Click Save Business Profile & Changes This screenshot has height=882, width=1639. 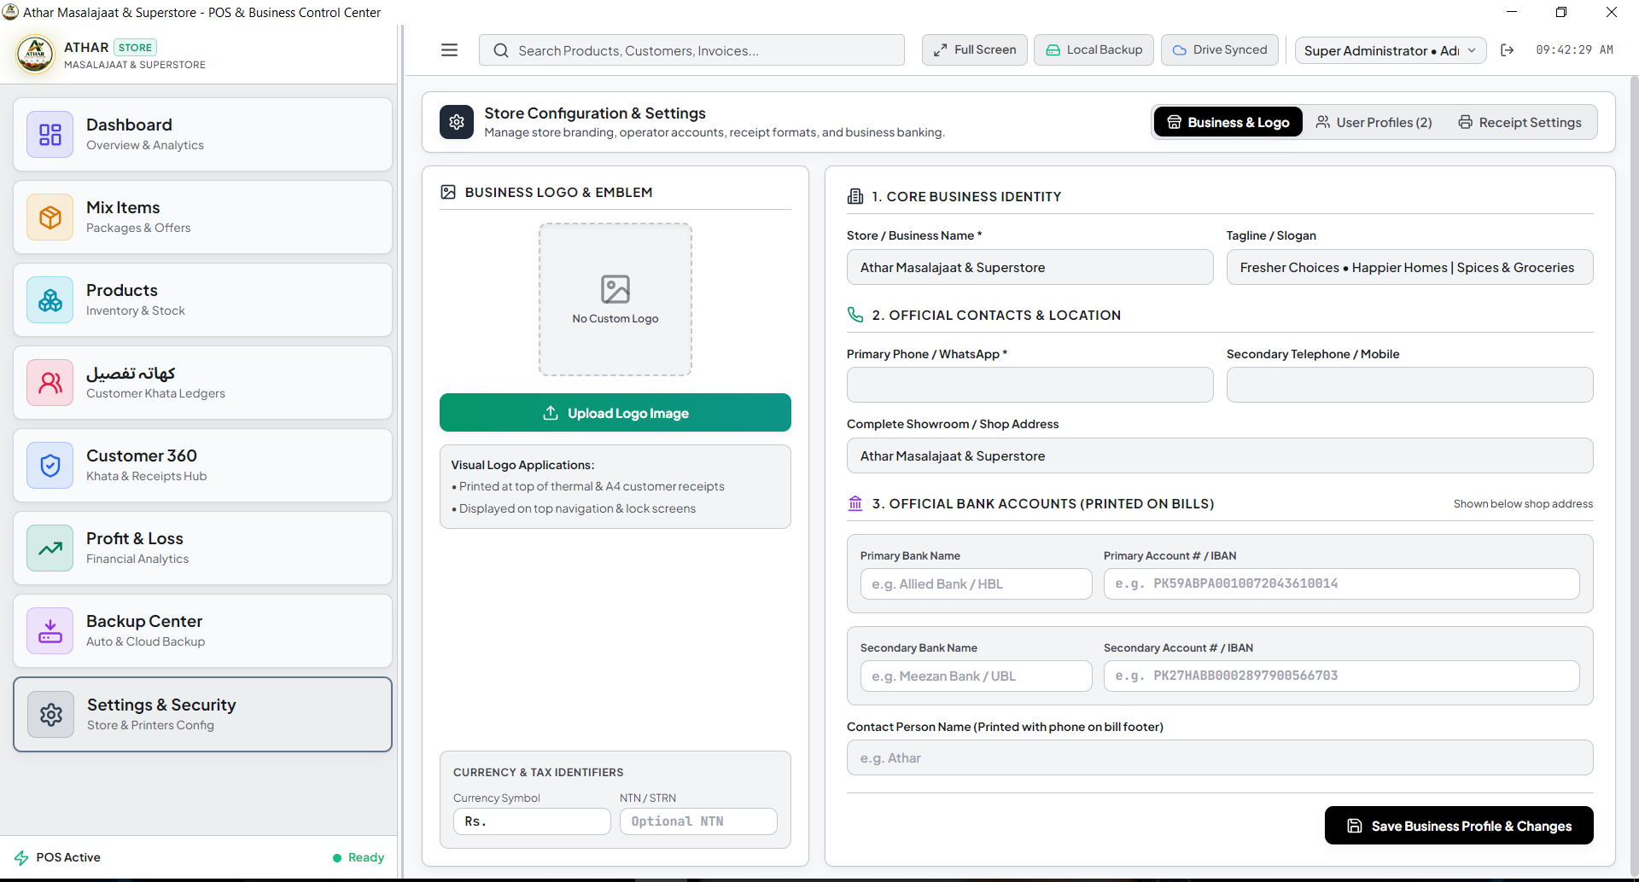point(1459,826)
